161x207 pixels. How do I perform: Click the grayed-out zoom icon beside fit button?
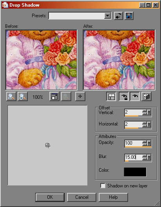point(66,96)
